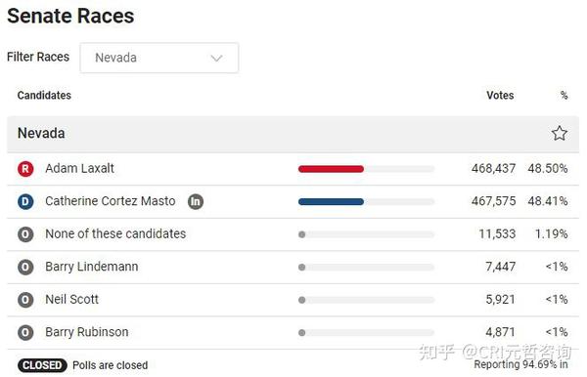Click O badge beside Barry Rubinson

pyautogui.click(x=25, y=332)
